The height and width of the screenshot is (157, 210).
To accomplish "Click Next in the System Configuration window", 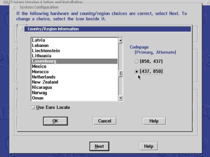I will tap(99, 147).
